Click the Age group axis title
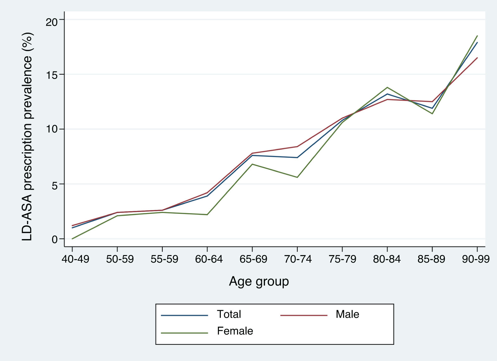The image size is (497, 361). click(x=259, y=281)
